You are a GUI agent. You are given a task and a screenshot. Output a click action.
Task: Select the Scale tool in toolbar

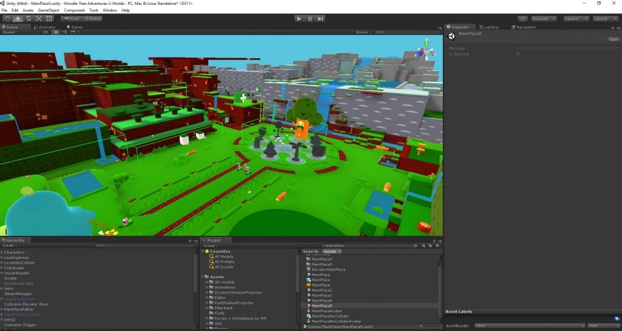(39, 19)
